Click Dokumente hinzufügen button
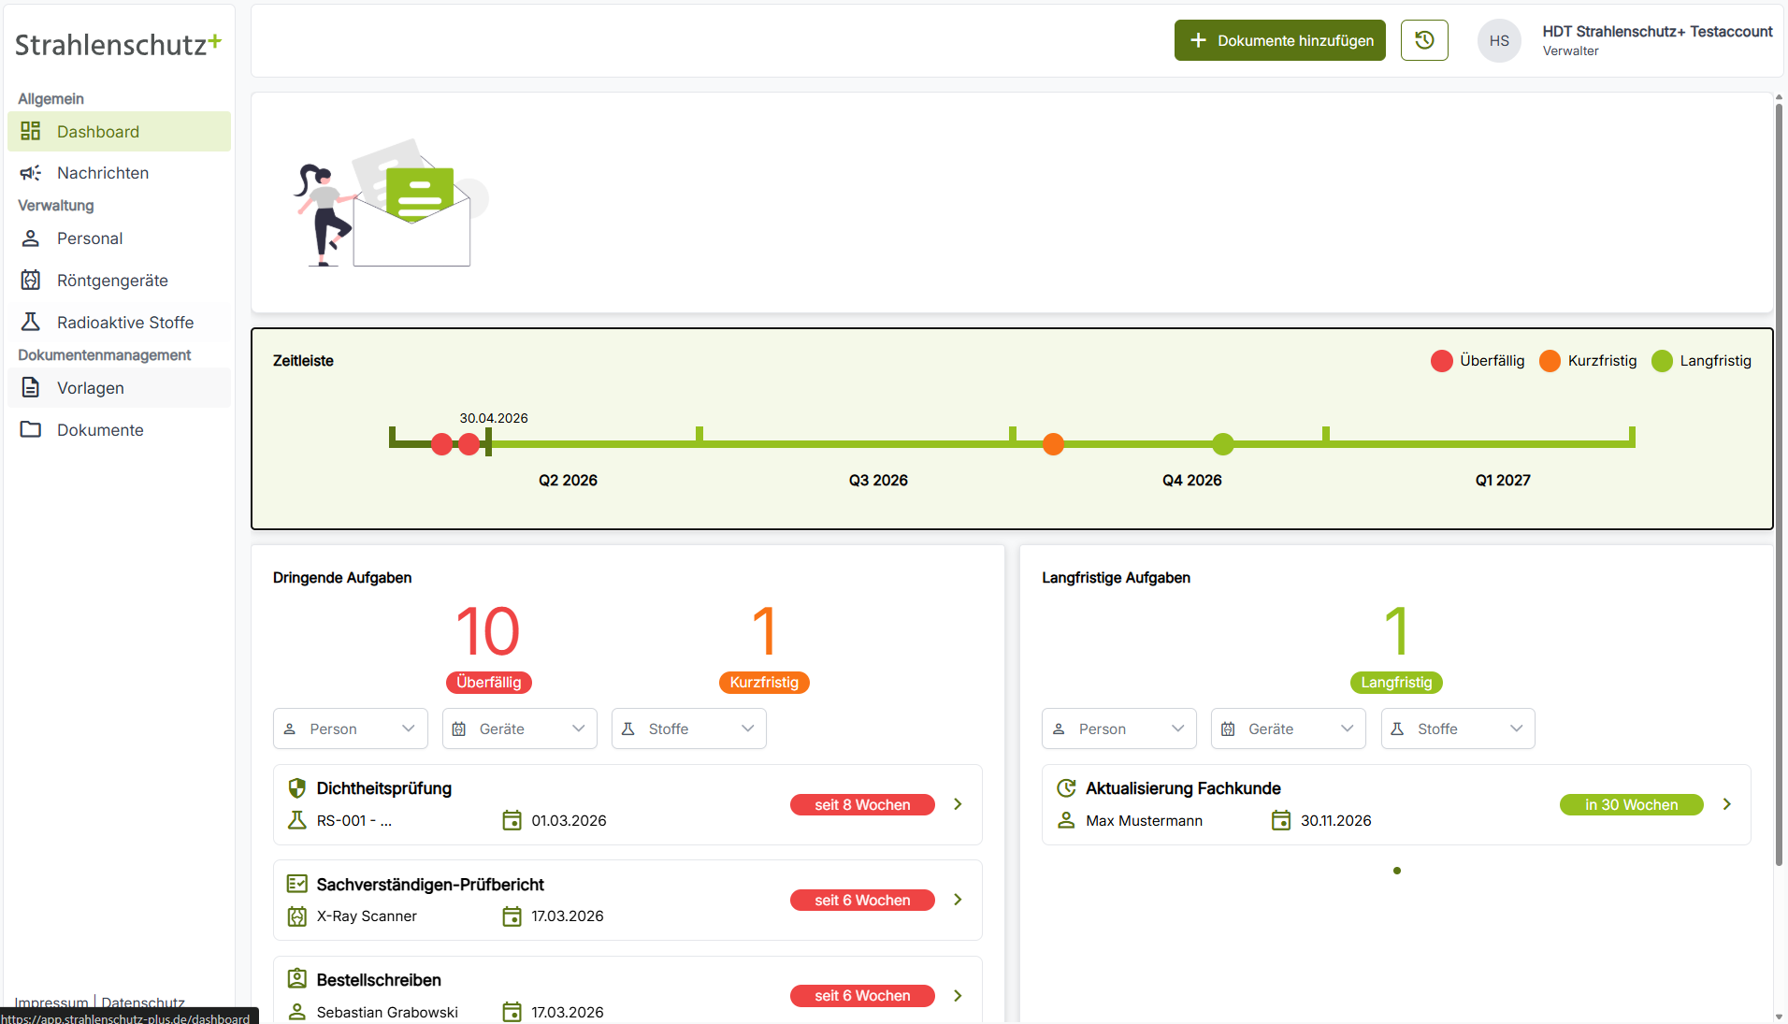The image size is (1788, 1024). point(1280,40)
